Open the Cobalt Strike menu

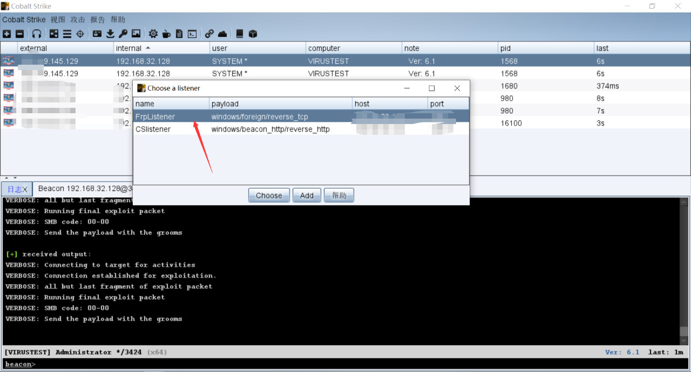(x=24, y=19)
